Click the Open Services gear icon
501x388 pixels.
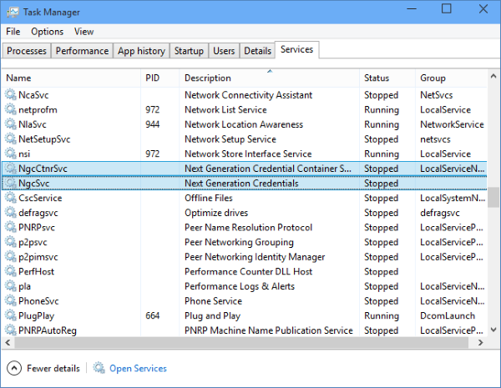point(99,368)
